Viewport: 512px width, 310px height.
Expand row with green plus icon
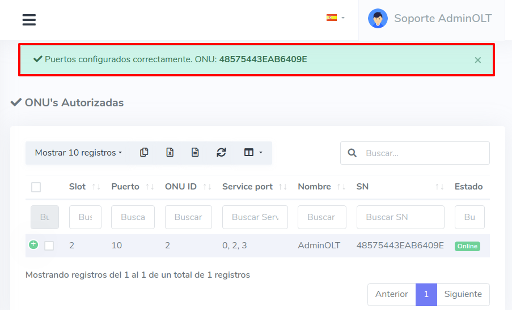33,244
